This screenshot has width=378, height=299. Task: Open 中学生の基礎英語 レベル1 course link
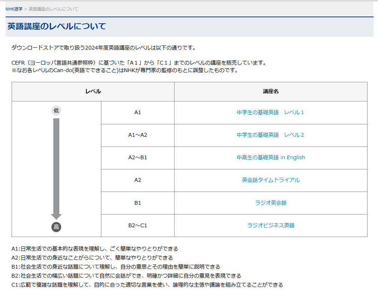pos(270,112)
